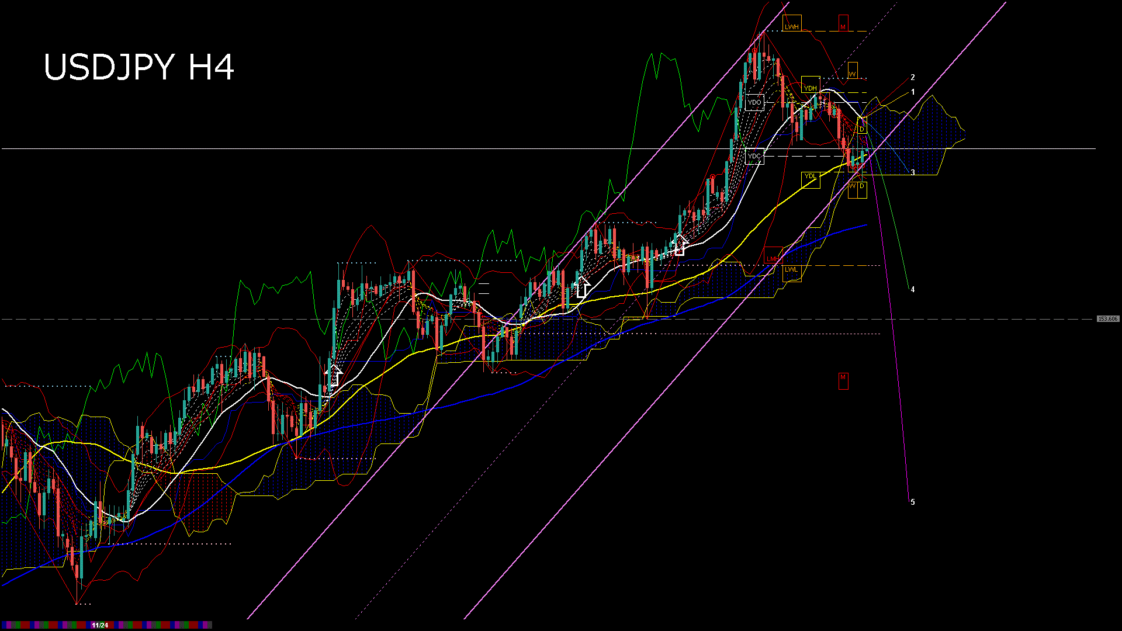Select the isolated red M box below LWL
Image resolution: width=1122 pixels, height=631 pixels.
[x=843, y=379]
